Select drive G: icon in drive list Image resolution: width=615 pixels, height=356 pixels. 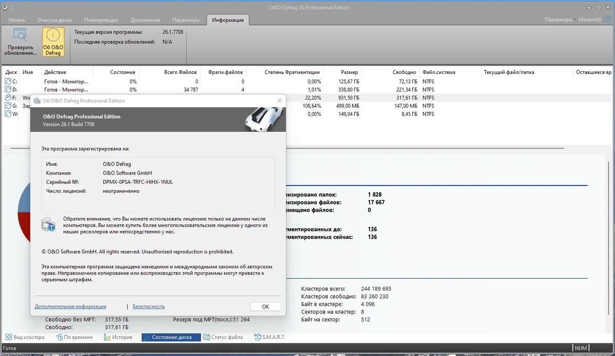[x=8, y=106]
